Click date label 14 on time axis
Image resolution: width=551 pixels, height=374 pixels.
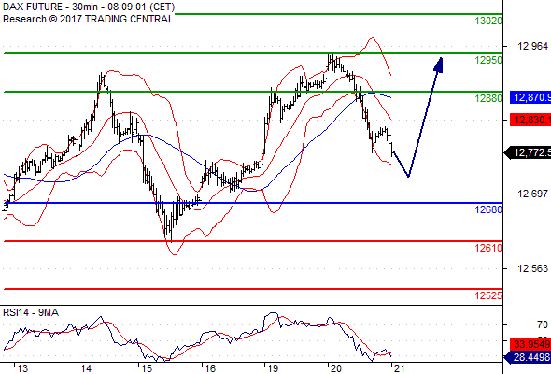pos(86,368)
